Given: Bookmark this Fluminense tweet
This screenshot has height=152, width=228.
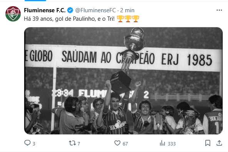Looking at the screenshot, I should click(208, 143).
